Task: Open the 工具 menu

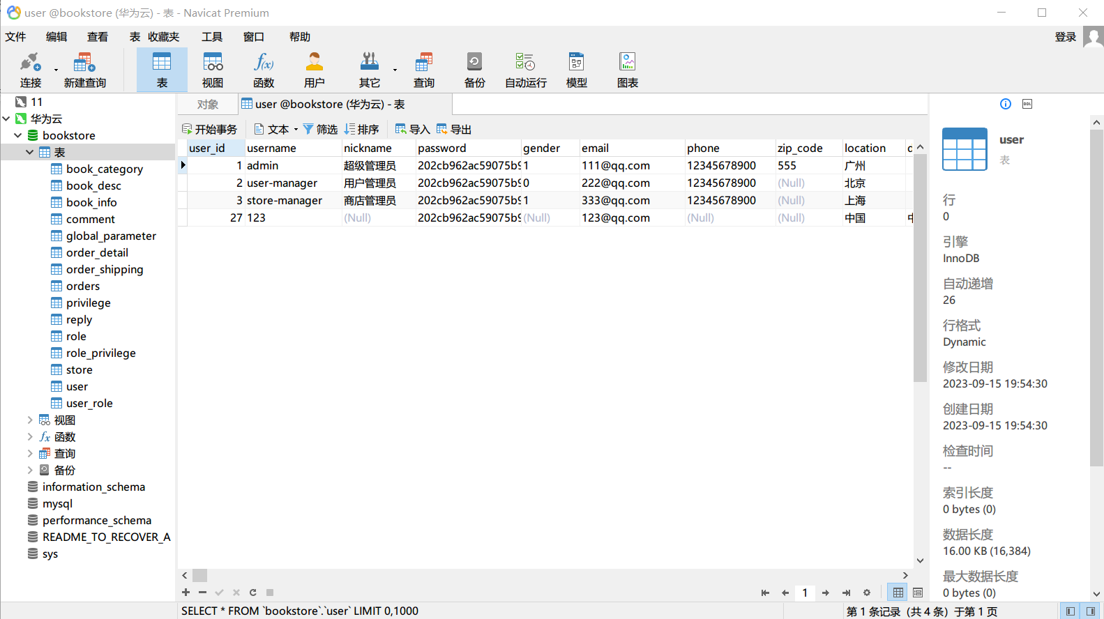Action: [212, 37]
